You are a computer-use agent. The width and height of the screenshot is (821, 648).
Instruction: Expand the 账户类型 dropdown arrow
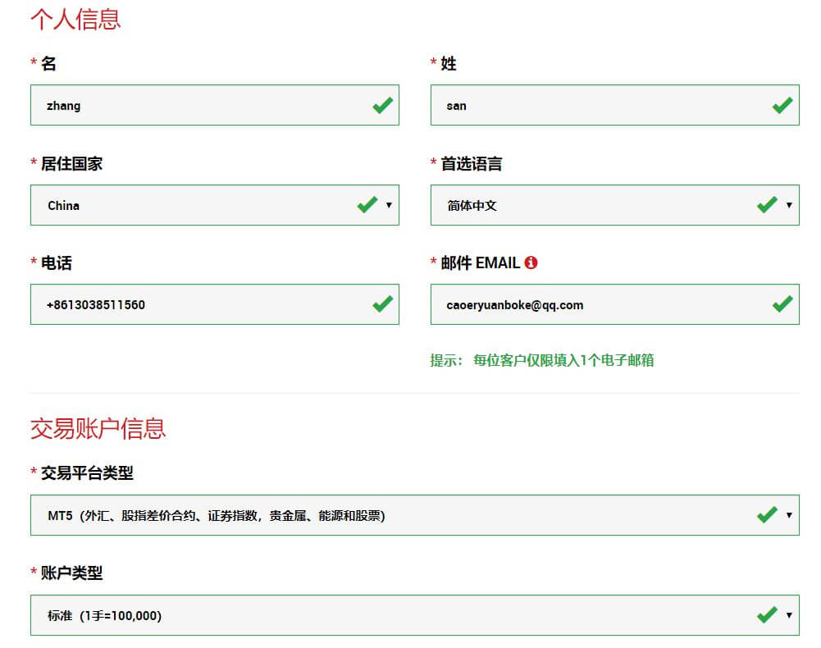[x=788, y=615]
